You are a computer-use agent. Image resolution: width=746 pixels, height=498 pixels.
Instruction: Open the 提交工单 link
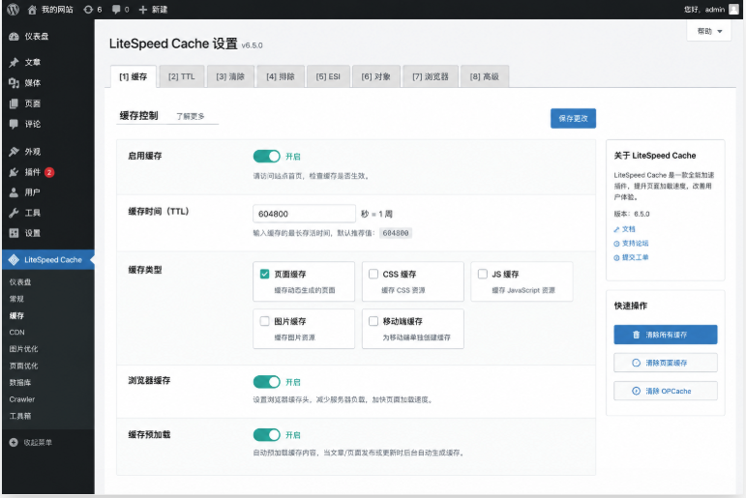(x=635, y=258)
